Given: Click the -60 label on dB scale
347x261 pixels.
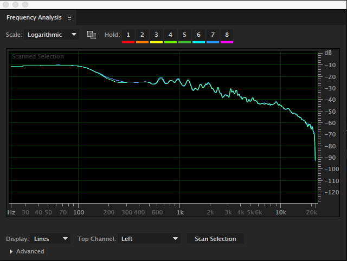Looking at the screenshot, I should 330,123.
